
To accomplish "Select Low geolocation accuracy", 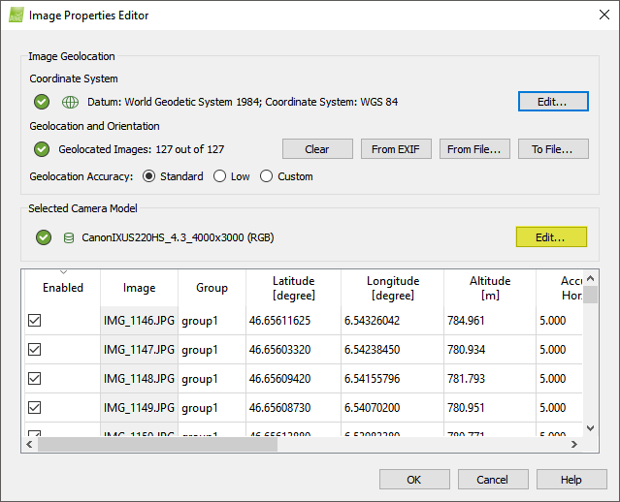I will (219, 176).
